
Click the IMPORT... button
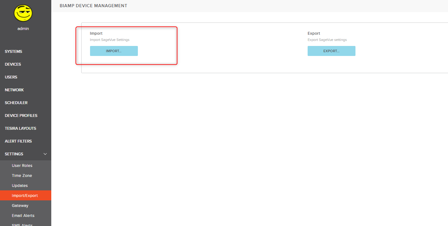(114, 51)
